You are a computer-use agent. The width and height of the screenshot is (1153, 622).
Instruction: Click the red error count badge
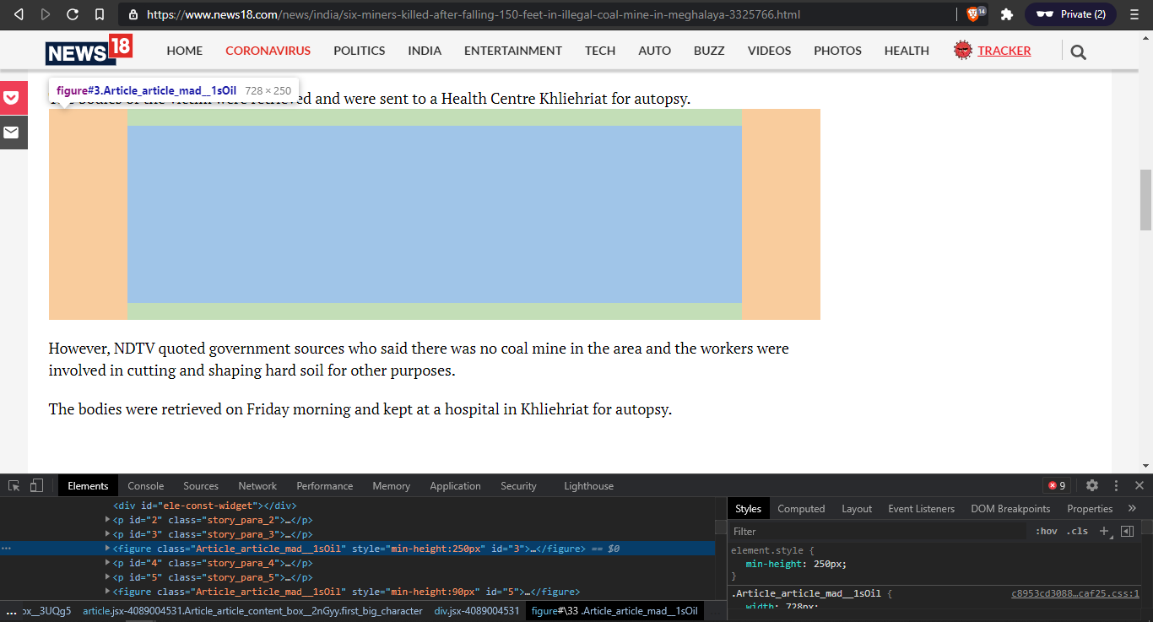point(1057,485)
